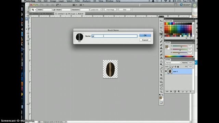Viewport: 219px width, 123px height.
Task: Select the Eyedropper tool
Action: 161,38
